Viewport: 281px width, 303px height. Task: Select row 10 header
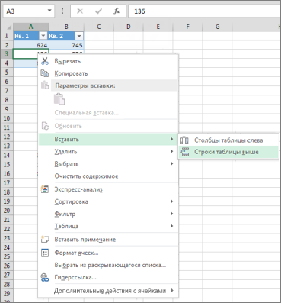pos(7,118)
